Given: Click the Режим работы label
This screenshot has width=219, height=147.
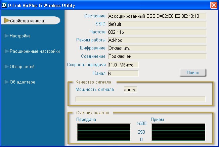Looking at the screenshot, I should pos(91,40).
